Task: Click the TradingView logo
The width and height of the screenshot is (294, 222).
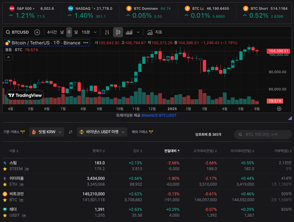Action: coord(25,95)
